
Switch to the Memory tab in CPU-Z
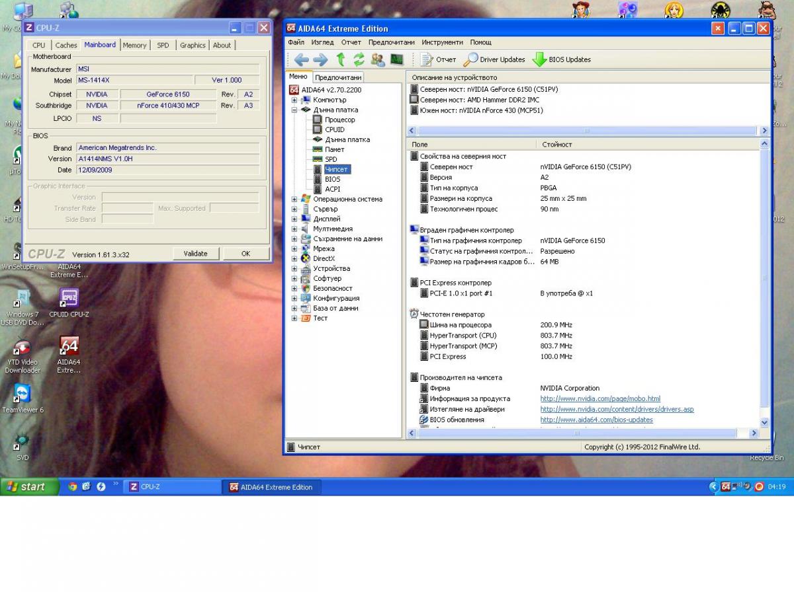(x=134, y=45)
